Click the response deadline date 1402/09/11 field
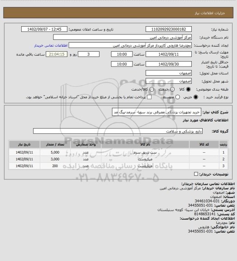Viewport: 237px width, 261px height. coord(169,54)
